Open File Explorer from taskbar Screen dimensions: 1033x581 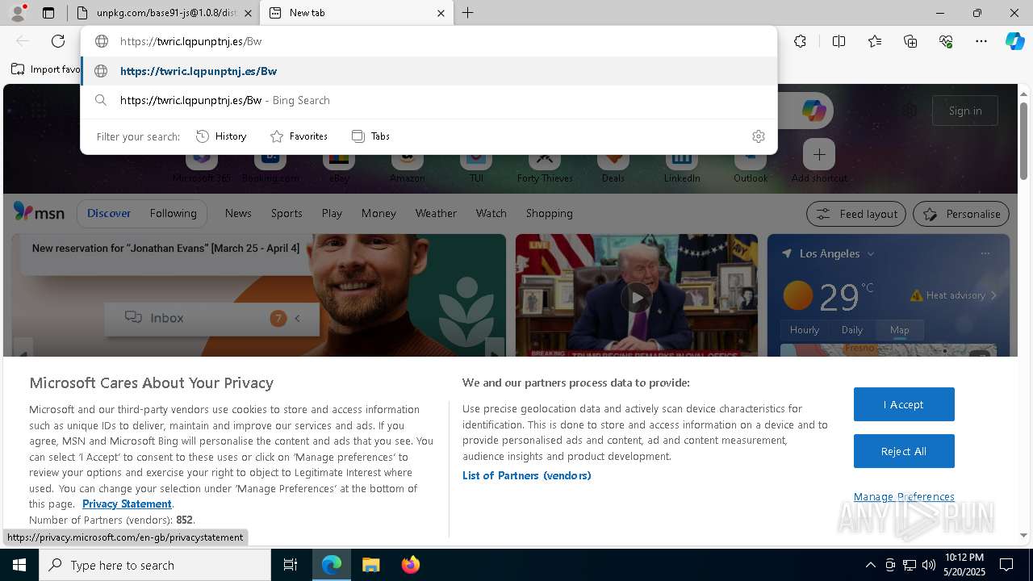coord(370,565)
